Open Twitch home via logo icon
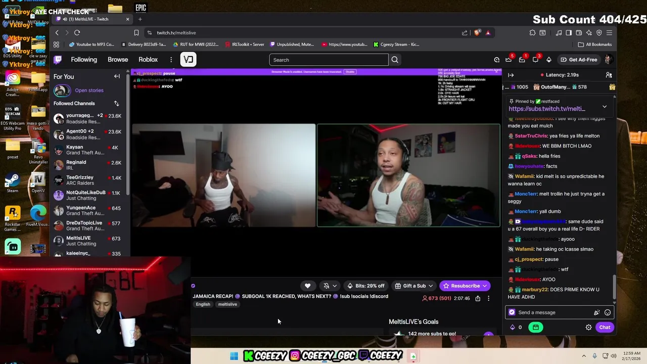647x364 pixels. [58, 60]
